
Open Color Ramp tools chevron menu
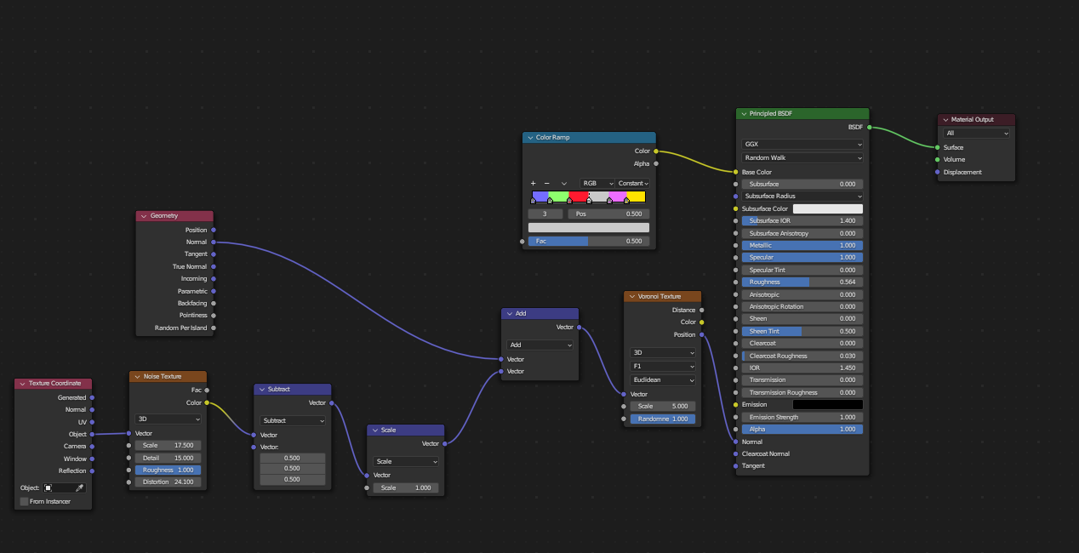(x=564, y=183)
